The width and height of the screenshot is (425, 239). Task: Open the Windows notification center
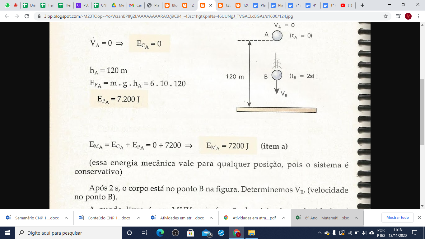point(415,233)
